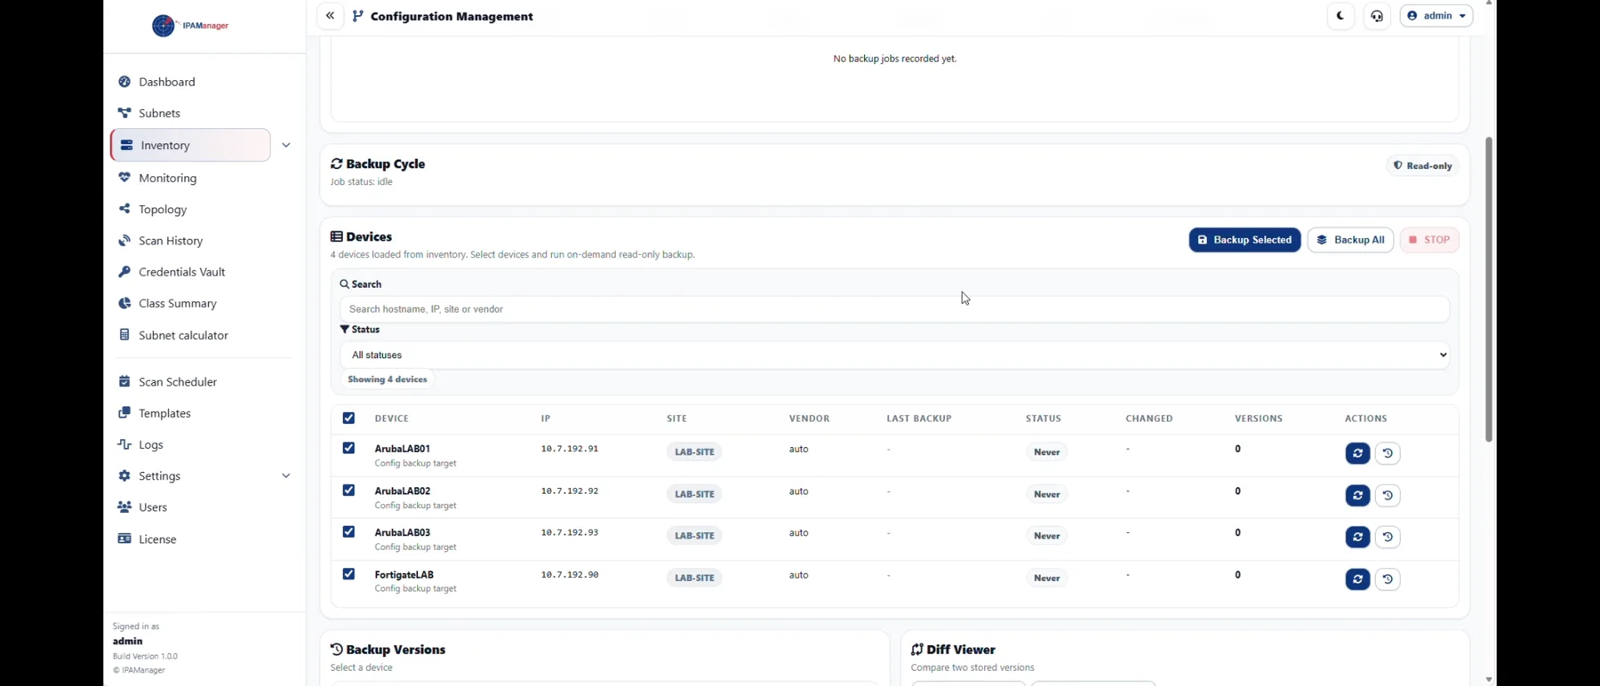Screen dimensions: 1600x686
Task: Open the admin user dropdown
Action: pyautogui.click(x=1436, y=16)
